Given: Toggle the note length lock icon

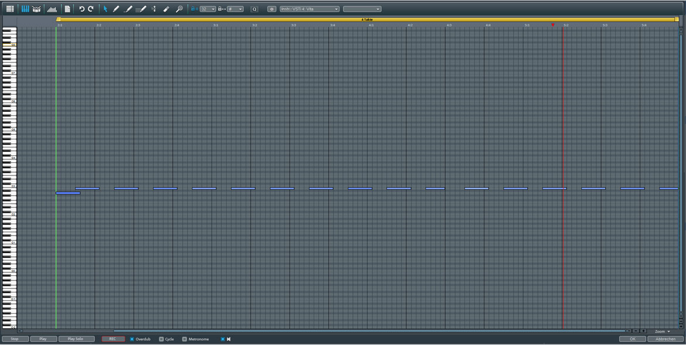Looking at the screenshot, I should [x=222, y=9].
